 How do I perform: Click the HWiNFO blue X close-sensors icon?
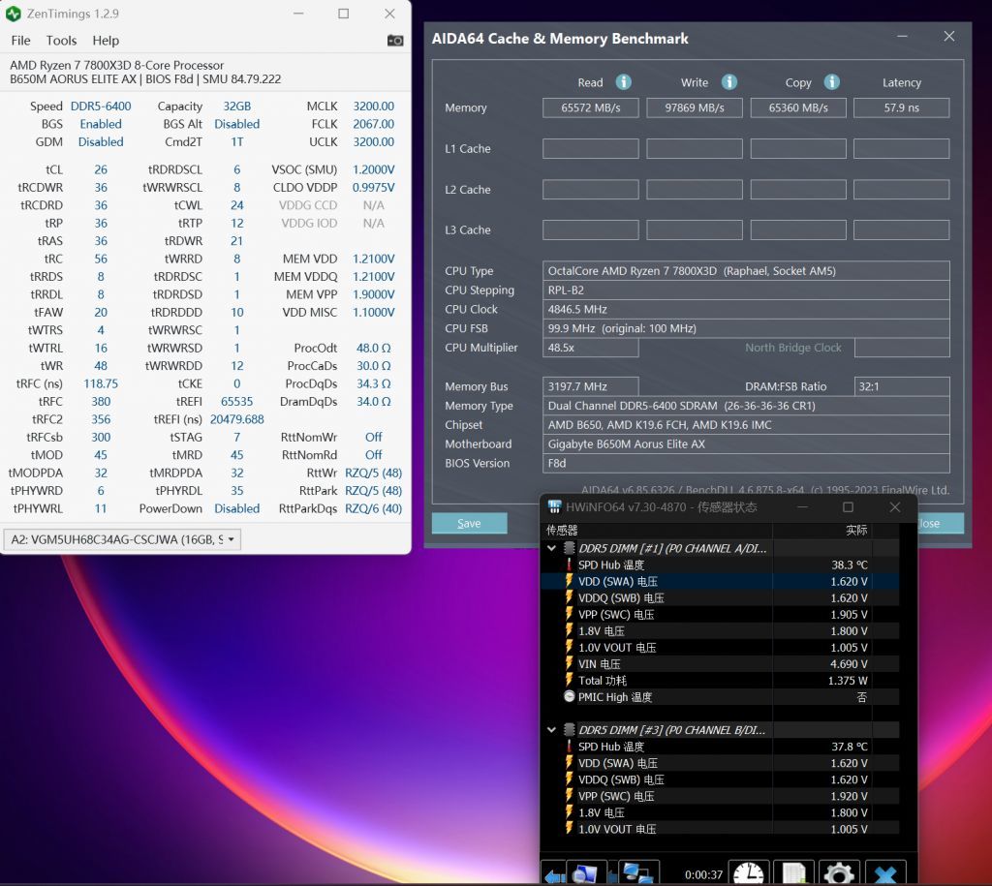click(885, 873)
